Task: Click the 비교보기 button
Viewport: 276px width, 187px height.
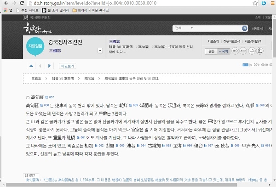Action: coord(68,66)
